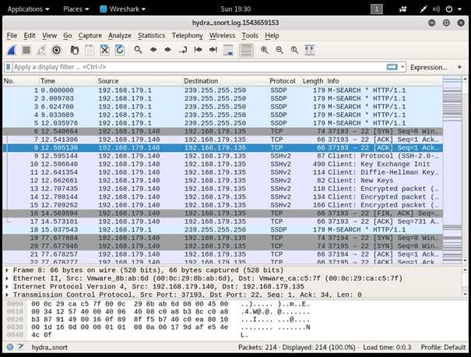
Task: Open the Places menu in top panel
Action: pyautogui.click(x=76, y=9)
